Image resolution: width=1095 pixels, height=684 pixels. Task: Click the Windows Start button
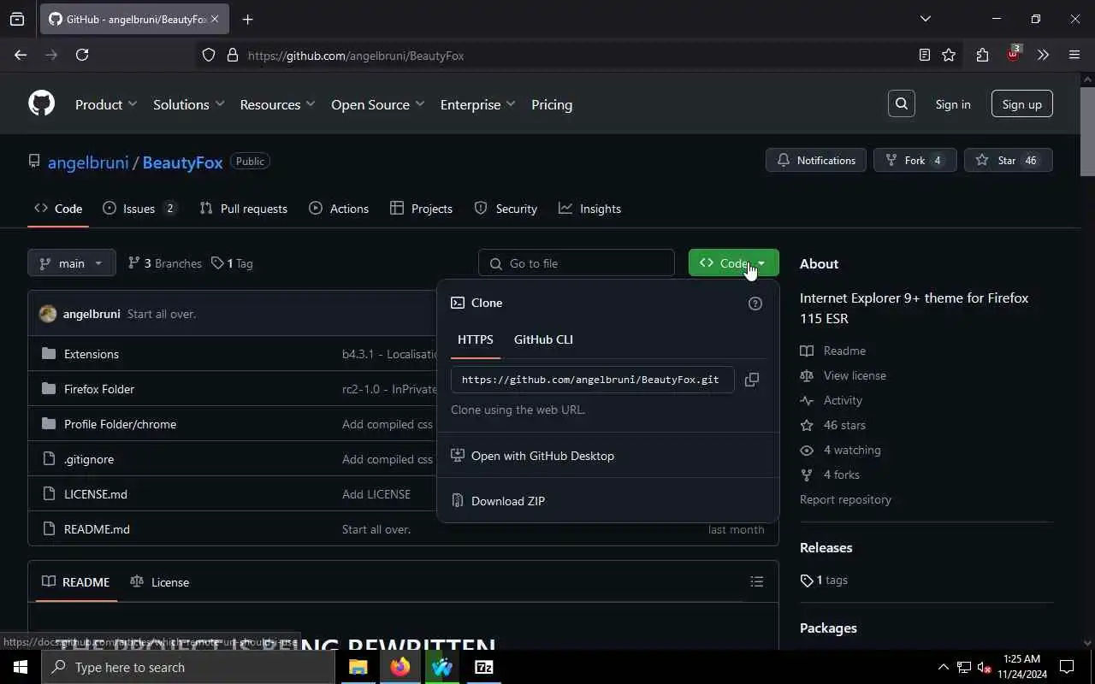[21, 667]
